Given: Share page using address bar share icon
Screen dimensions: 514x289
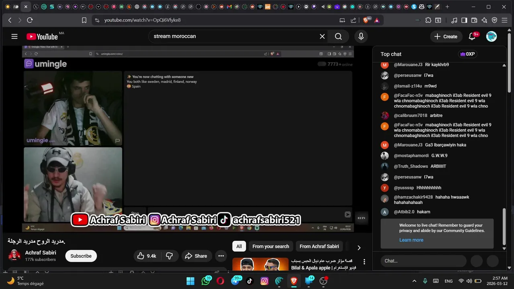Looking at the screenshot, I should (353, 20).
